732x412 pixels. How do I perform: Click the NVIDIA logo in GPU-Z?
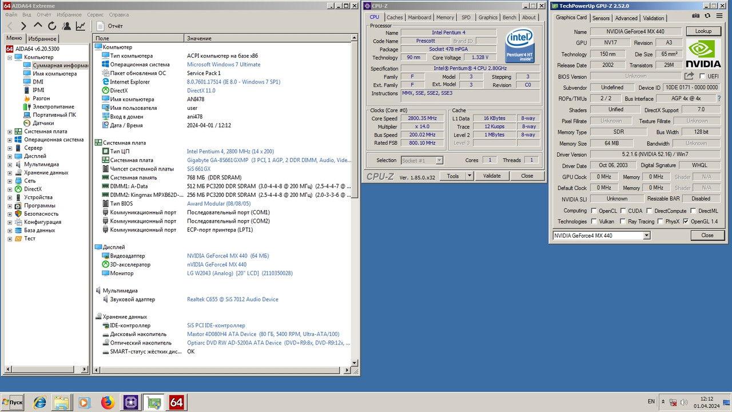703,54
